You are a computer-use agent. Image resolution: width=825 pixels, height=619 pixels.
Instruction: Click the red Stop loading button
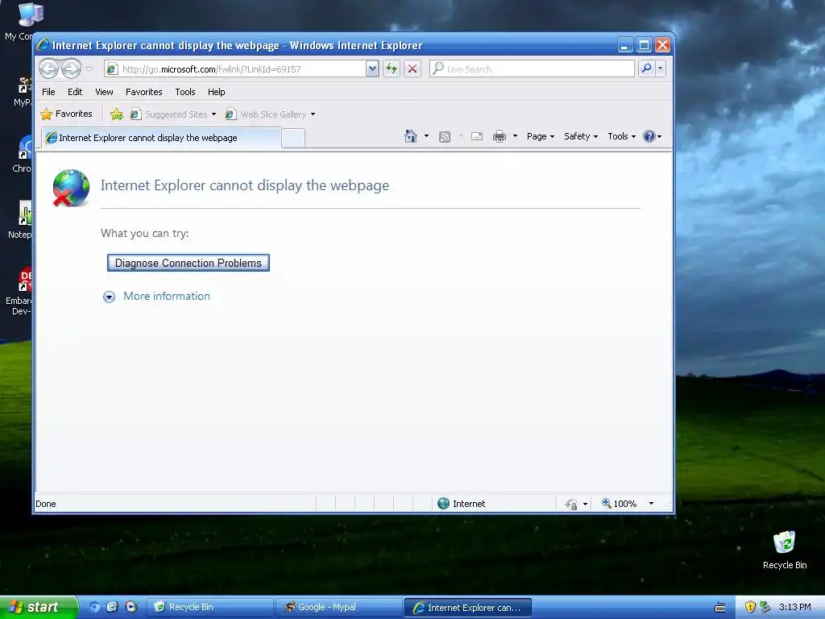click(412, 69)
